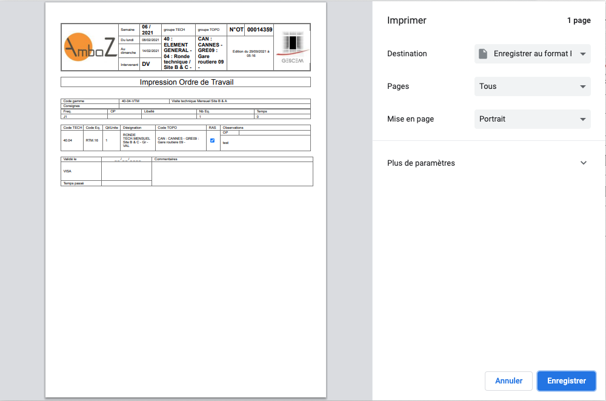
Task: Click the RONDE TECH.MENSUEL designation cell
Action: coord(136,140)
